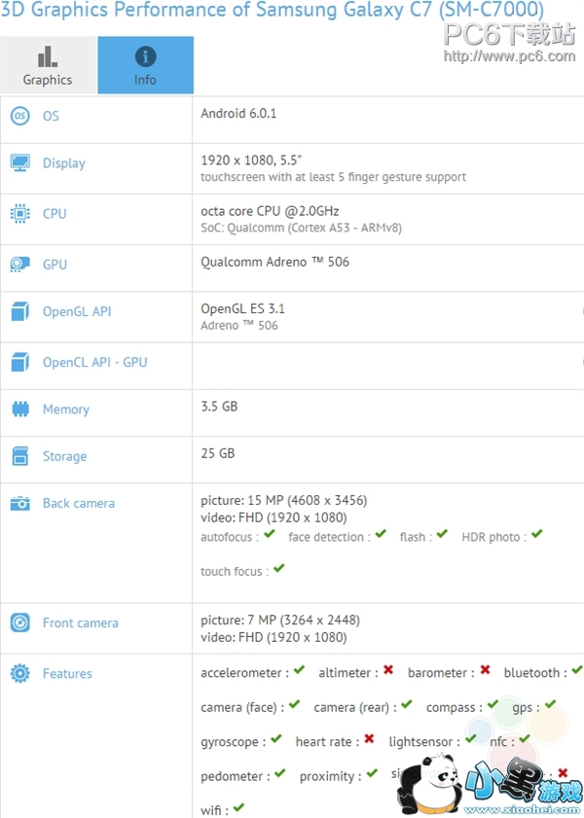
Task: Click the Front camera lens icon
Action: 19,622
